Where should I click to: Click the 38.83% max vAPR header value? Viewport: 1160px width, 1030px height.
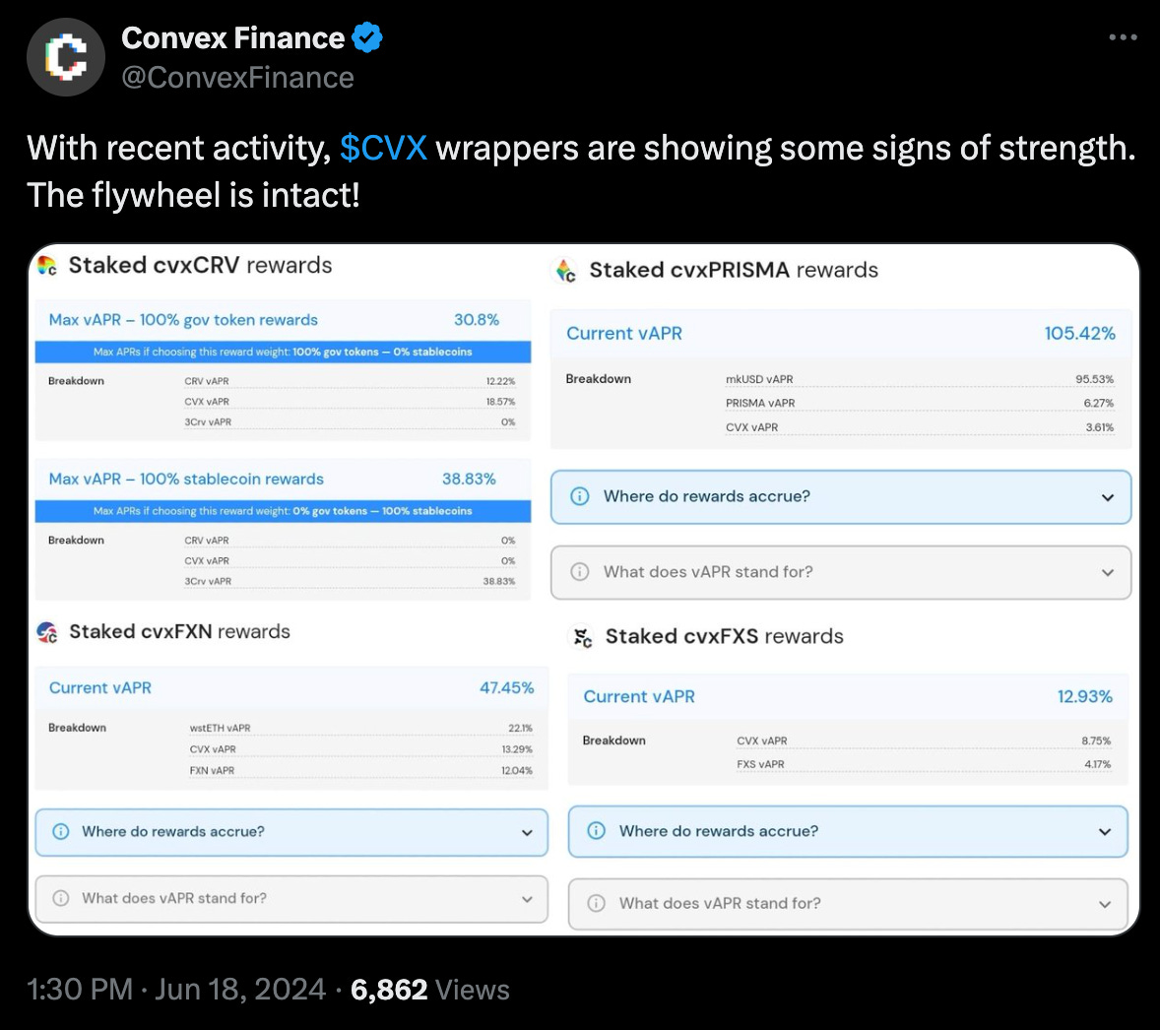[469, 479]
